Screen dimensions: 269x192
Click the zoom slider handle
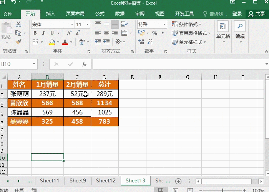(x=223, y=190)
